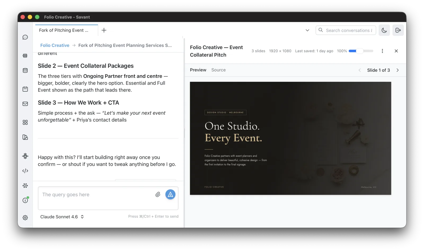Open the info icon with green dot
The height and width of the screenshot is (251, 424).
coord(25,200)
